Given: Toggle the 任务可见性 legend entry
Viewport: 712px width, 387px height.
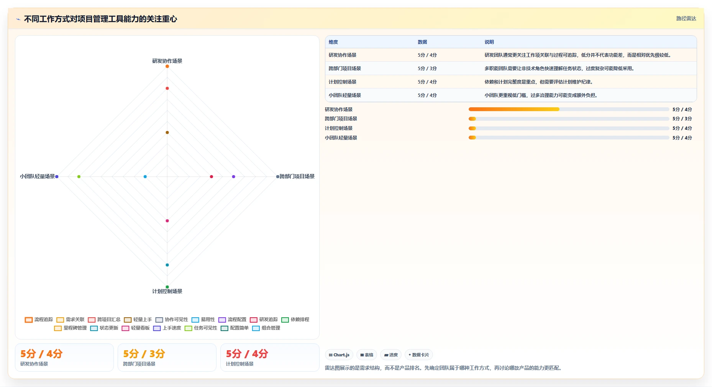Looking at the screenshot, I should [x=201, y=328].
